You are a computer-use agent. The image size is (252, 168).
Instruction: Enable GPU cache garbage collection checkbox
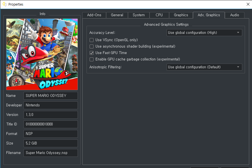[x=92, y=59]
